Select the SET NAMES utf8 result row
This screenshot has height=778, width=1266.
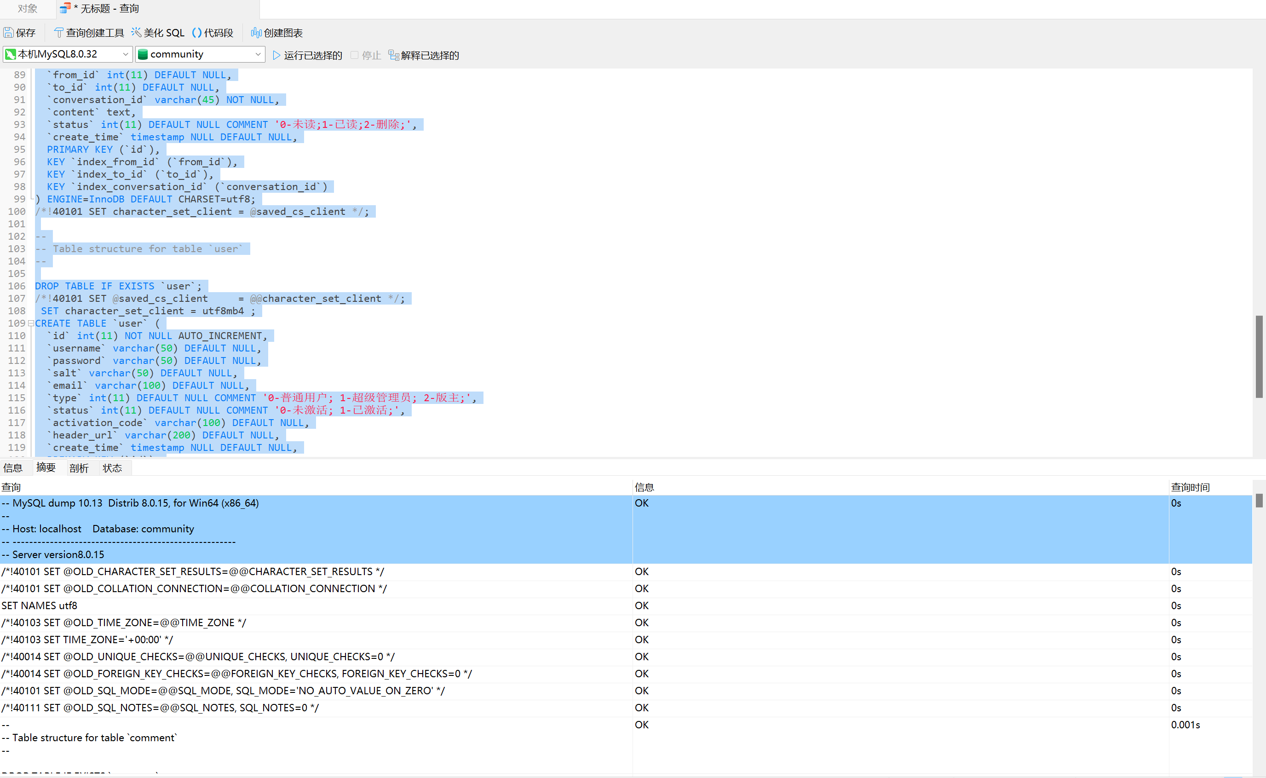[x=626, y=605]
